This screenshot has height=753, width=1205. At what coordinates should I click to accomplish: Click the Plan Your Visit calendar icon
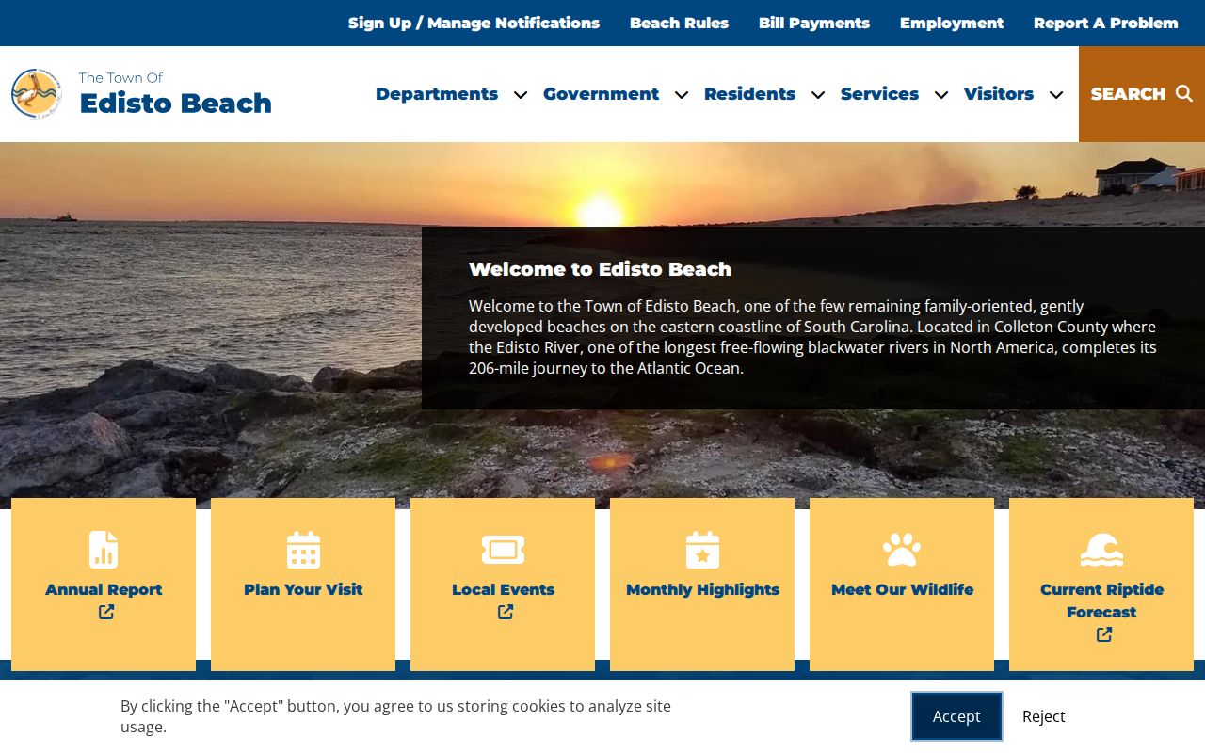(303, 550)
